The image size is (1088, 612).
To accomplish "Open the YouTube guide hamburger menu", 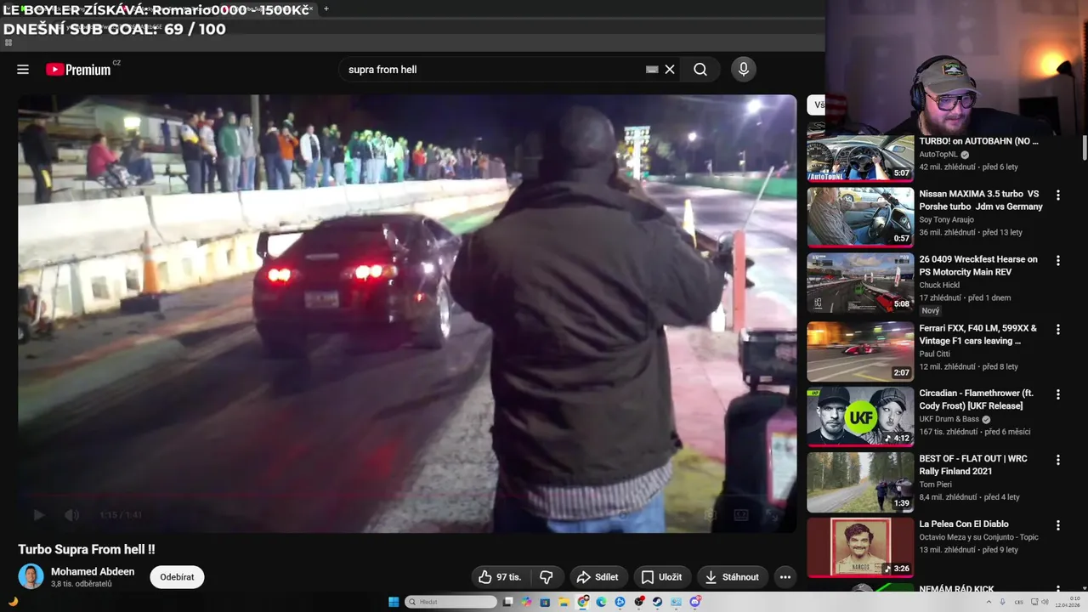I will 23,70.
